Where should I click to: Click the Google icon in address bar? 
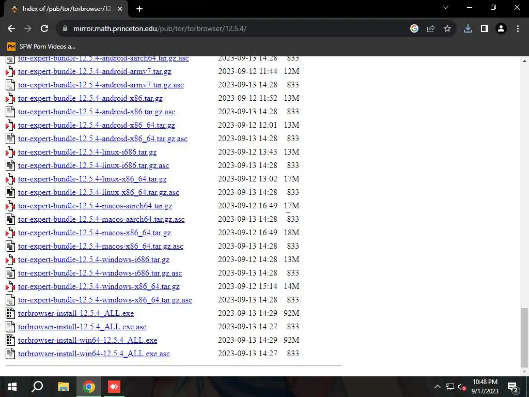pyautogui.click(x=414, y=29)
